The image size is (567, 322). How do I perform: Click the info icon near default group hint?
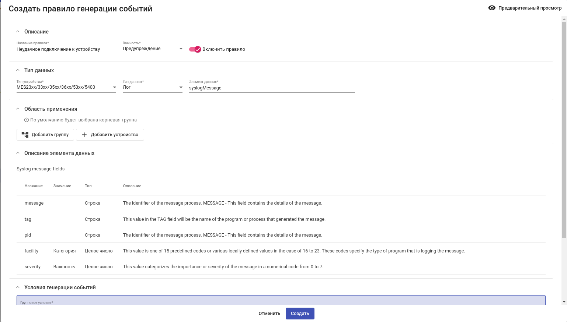pyautogui.click(x=27, y=120)
